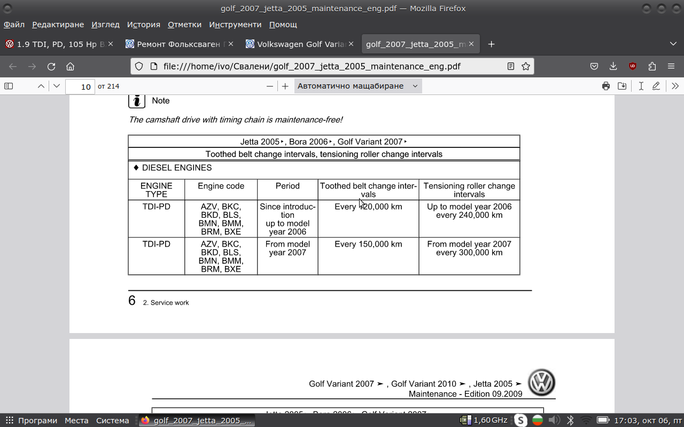Bookmark this page with the star
Screen dimensions: 684x427
[x=526, y=66]
